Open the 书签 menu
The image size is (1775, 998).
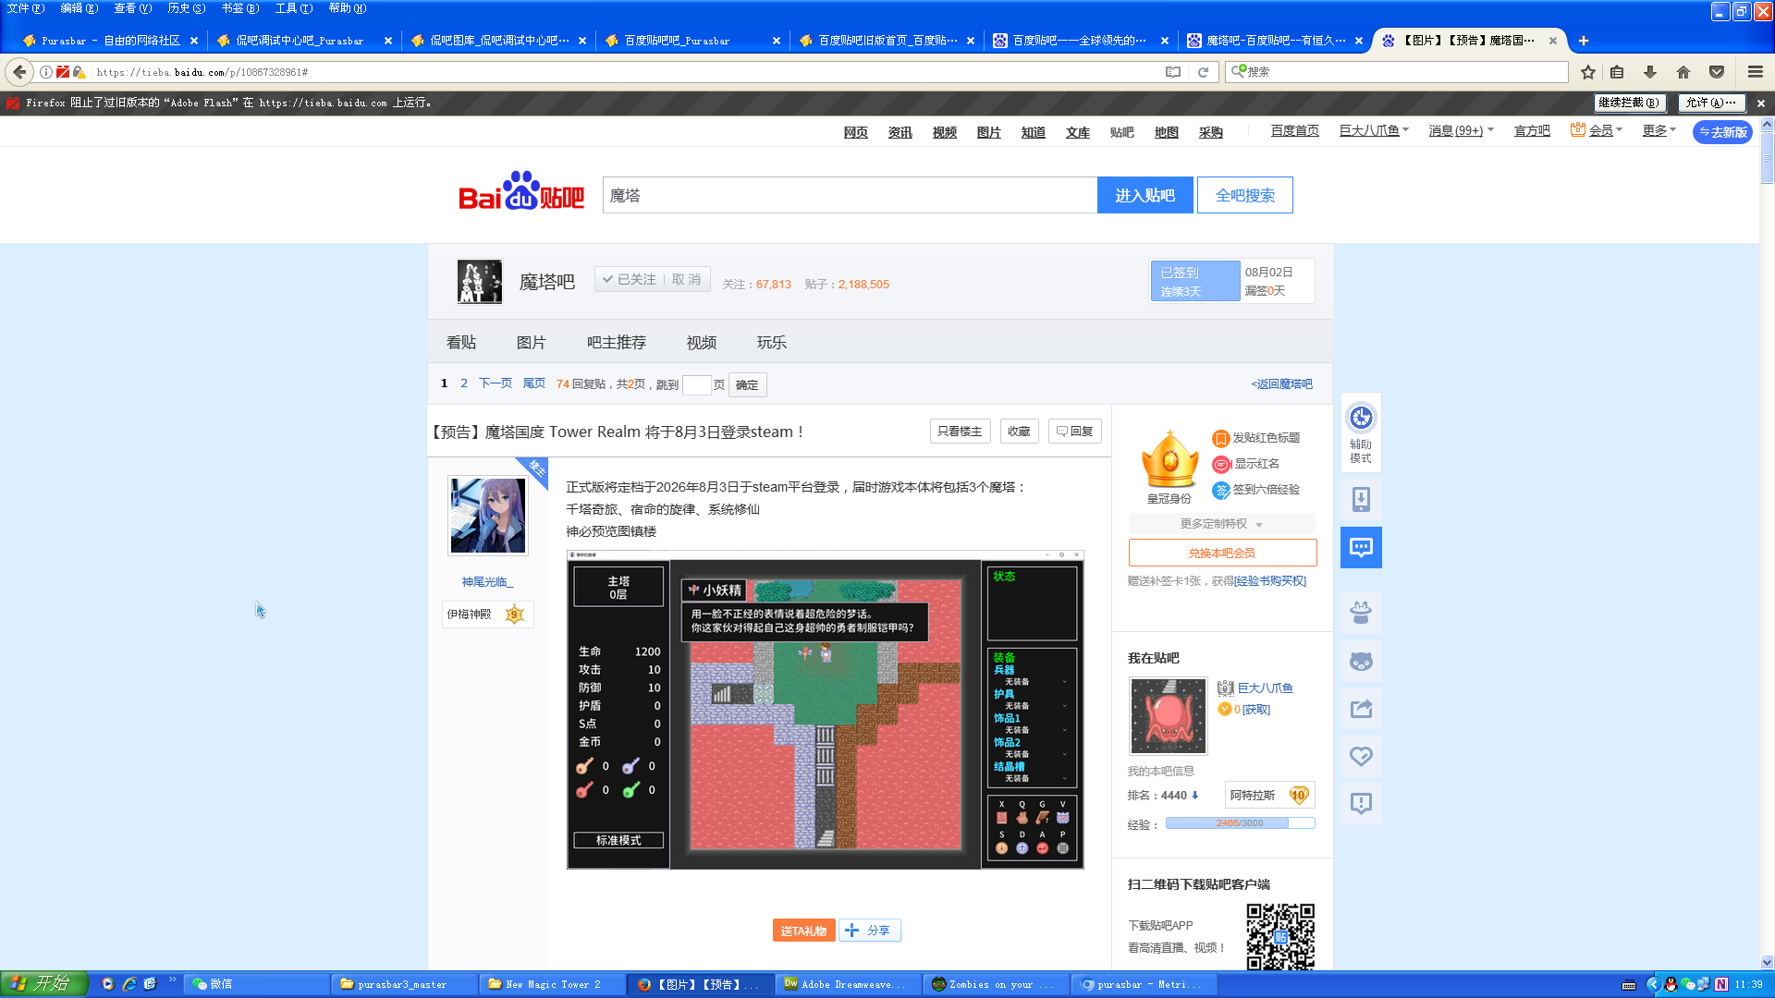click(239, 8)
